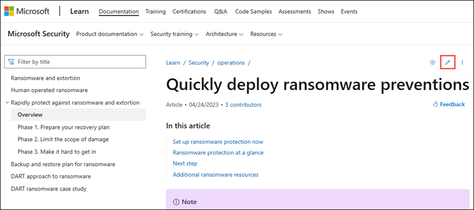
Task: Open the Events tab
Action: 349,12
